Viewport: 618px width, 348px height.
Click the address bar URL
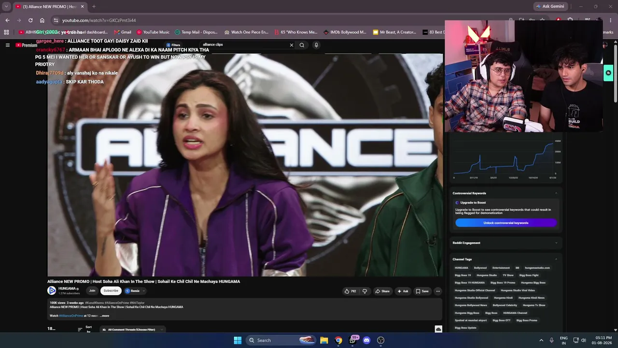(99, 20)
